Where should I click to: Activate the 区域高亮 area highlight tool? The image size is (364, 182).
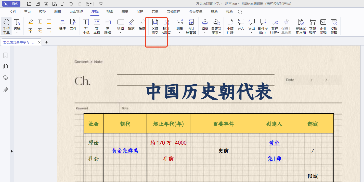point(155,26)
